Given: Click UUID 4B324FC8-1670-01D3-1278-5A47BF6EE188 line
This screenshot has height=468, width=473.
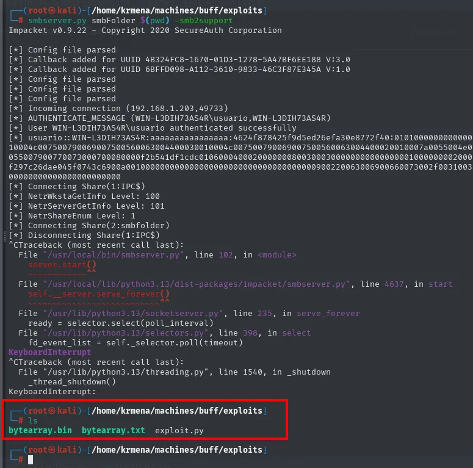Looking at the screenshot, I should [179, 60].
